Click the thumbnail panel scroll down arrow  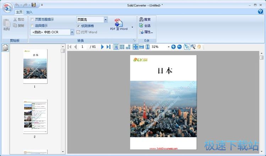point(63,152)
